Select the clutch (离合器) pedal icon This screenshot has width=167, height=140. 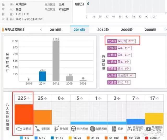pyautogui.click(x=56, y=129)
